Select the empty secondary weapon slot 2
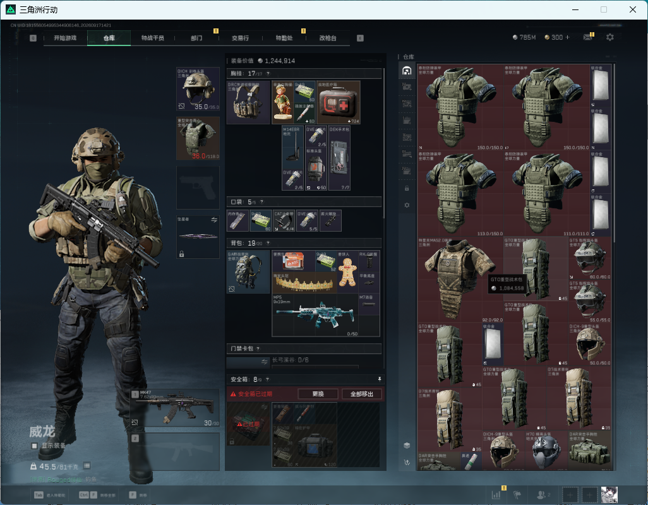Viewport: 648px width, 505px height. (175, 451)
